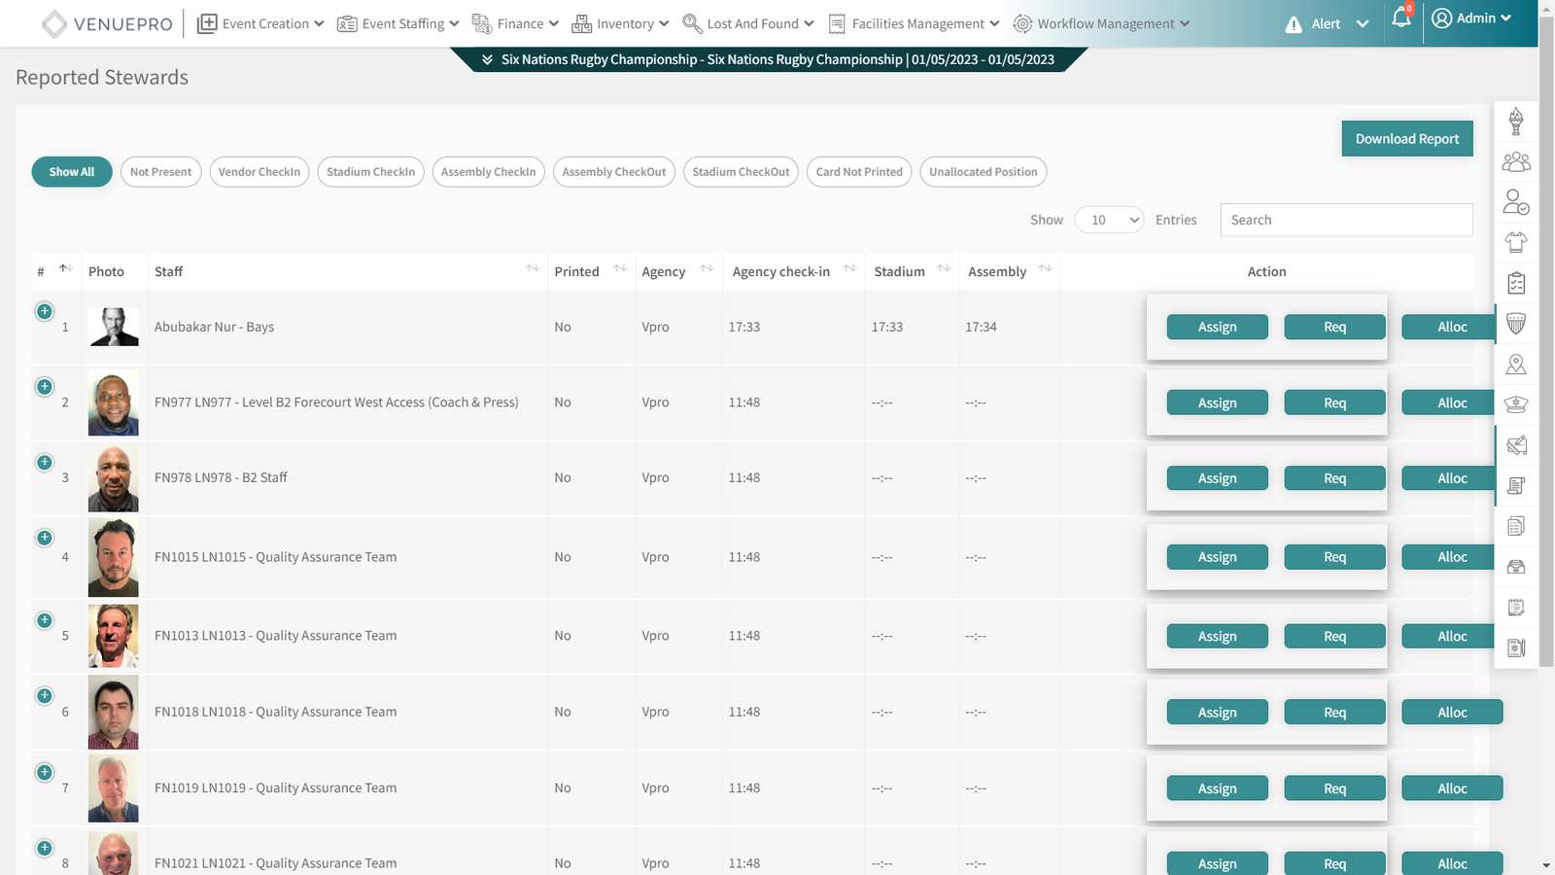The image size is (1555, 875).
Task: Expand row 1 details with plus icon
Action: tap(45, 311)
